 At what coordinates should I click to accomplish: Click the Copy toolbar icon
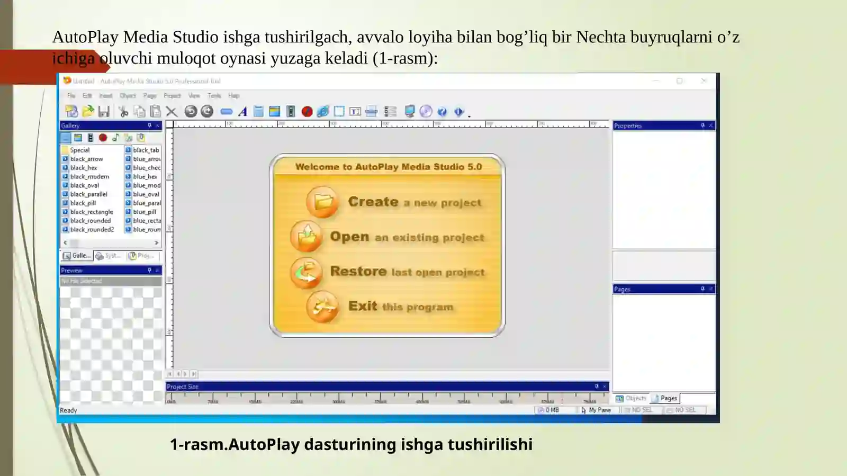[139, 111]
